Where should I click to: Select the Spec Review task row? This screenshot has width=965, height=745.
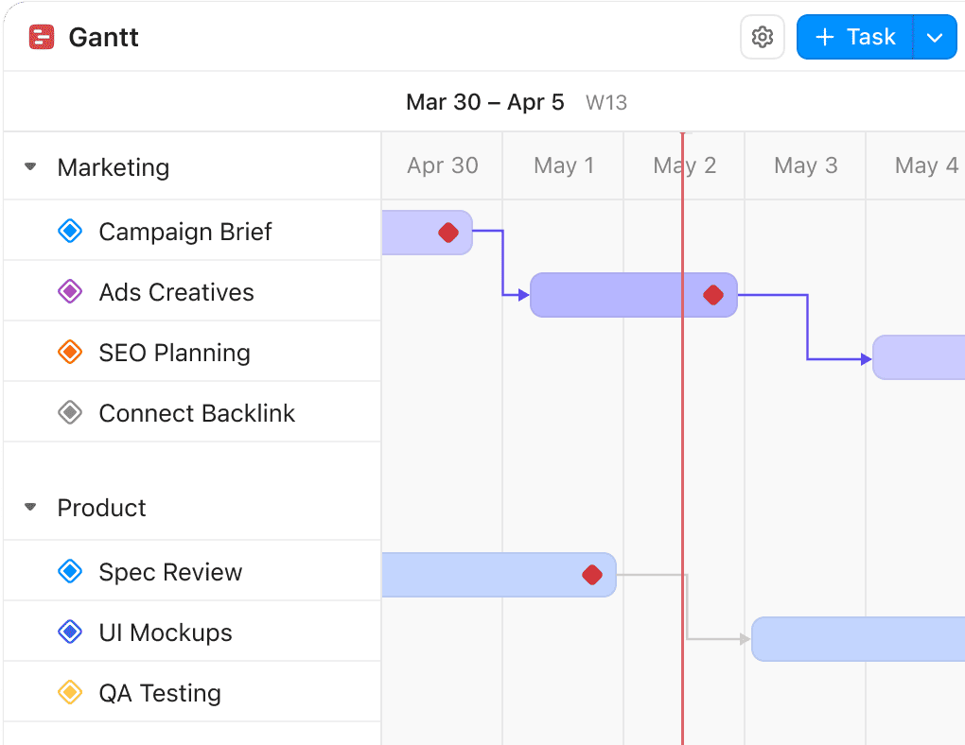[192, 571]
